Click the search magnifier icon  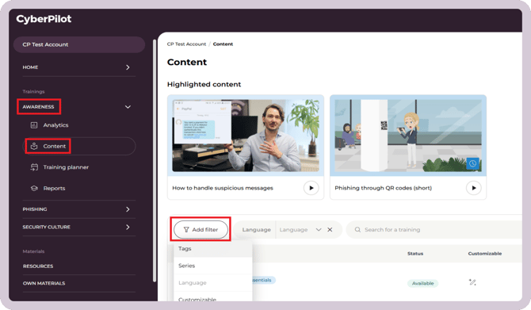[x=357, y=230]
